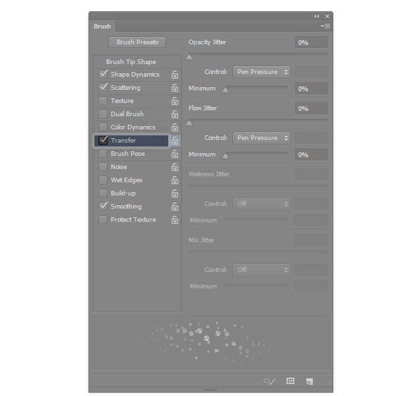Uncheck the Smoothing option
Viewport: 396px width, 396px height.
[103, 207]
